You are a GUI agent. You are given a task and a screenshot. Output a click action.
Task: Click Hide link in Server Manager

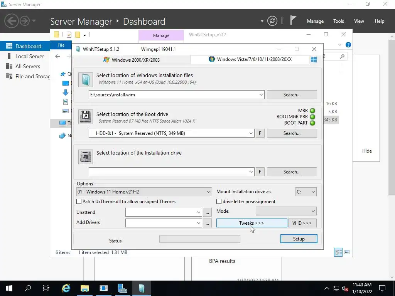367,151
